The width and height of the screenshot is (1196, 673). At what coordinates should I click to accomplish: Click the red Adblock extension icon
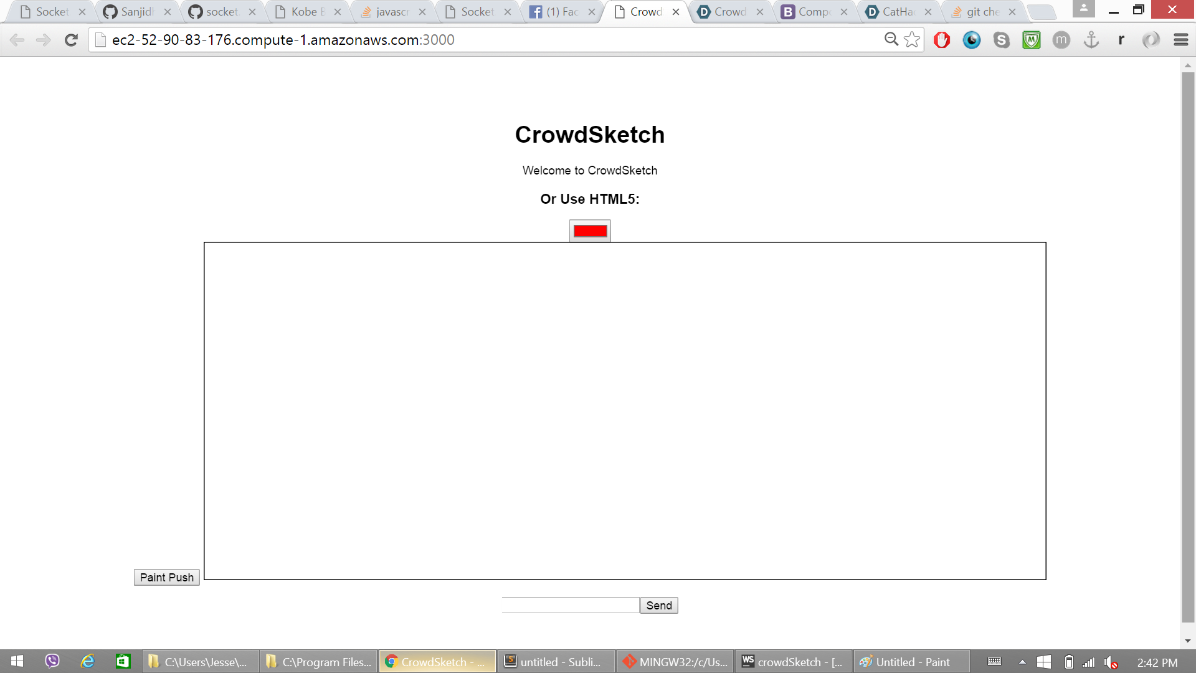[941, 40]
